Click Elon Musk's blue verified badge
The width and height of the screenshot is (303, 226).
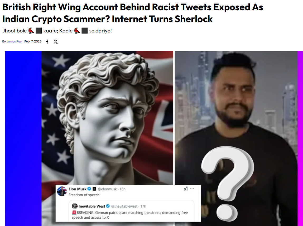tap(89, 189)
